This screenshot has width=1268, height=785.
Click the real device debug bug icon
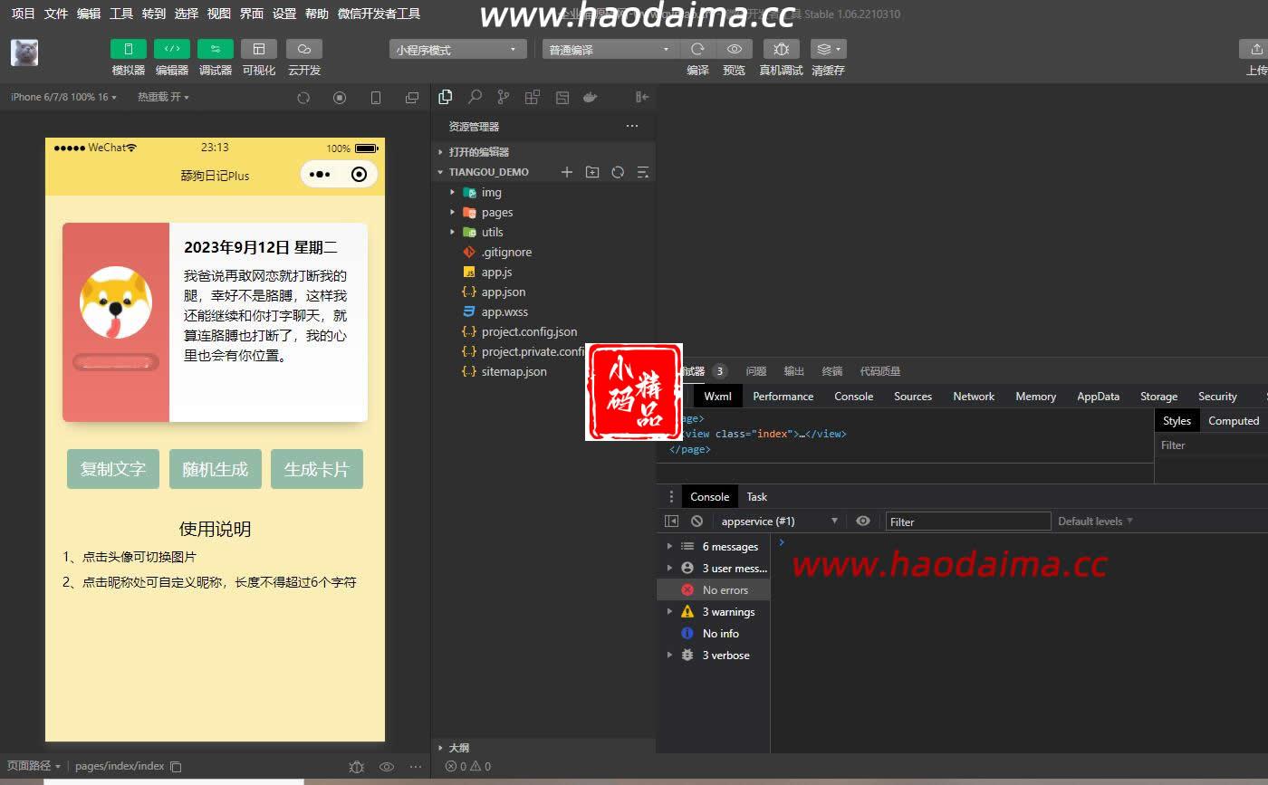(x=781, y=49)
